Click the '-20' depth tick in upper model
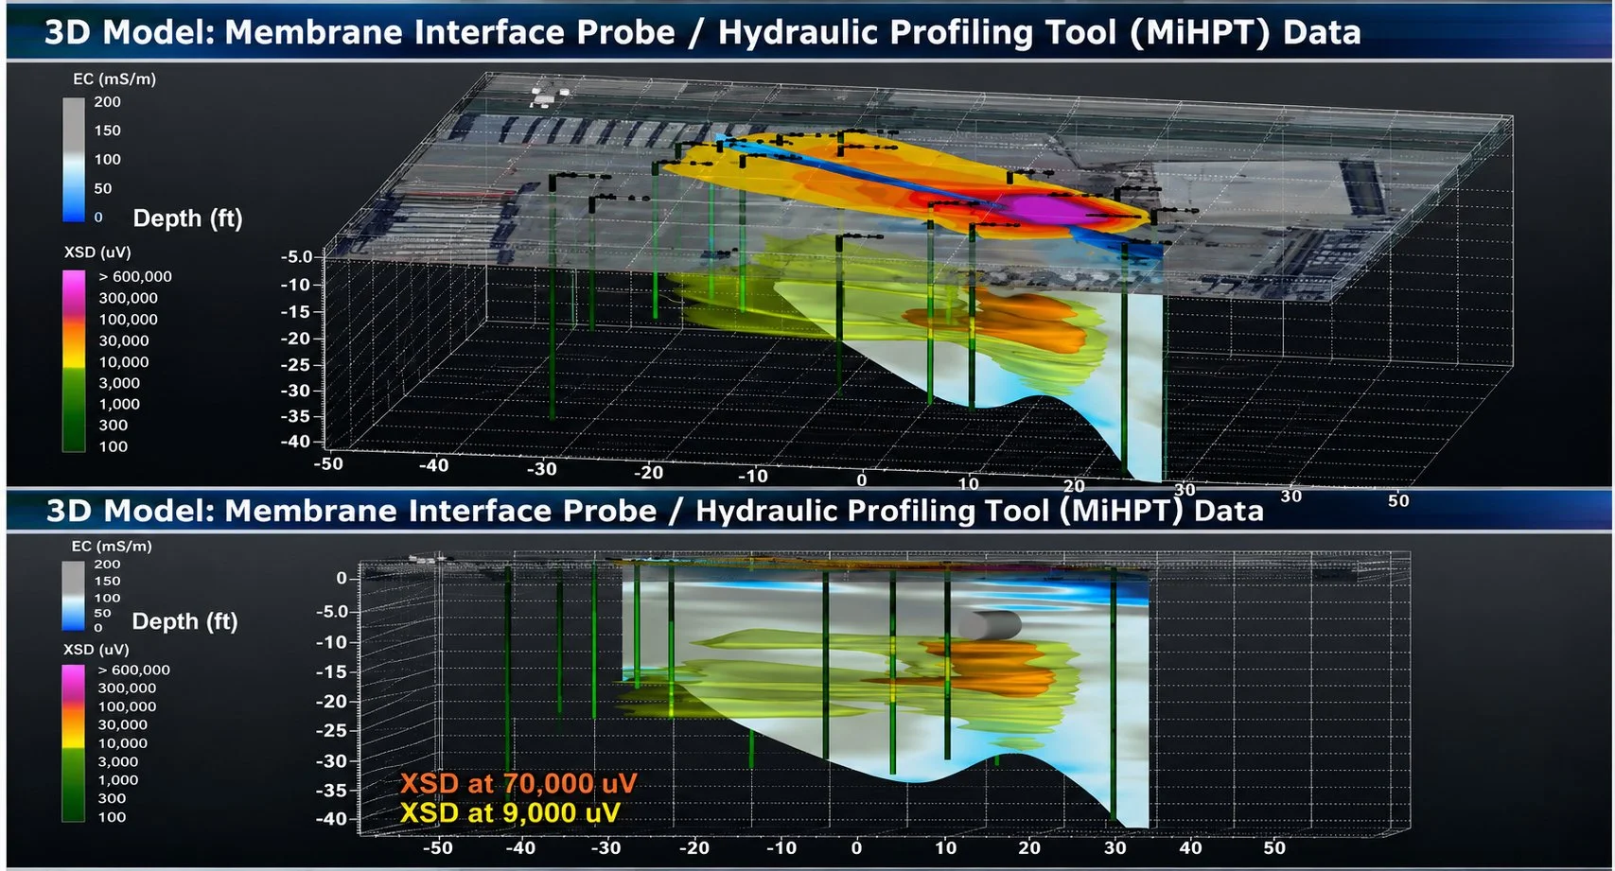The image size is (1615, 871). coord(295,339)
